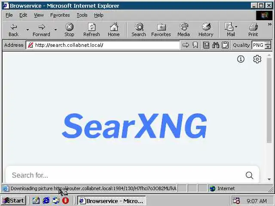275x206 pixels.
Task: Launch Internet Explorer from quick launch
Action: 46,200
